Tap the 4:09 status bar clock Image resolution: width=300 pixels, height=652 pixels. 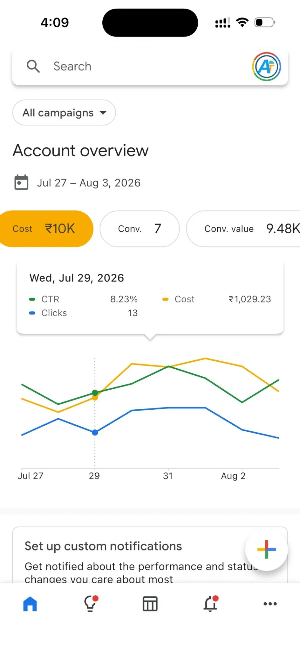tap(55, 23)
